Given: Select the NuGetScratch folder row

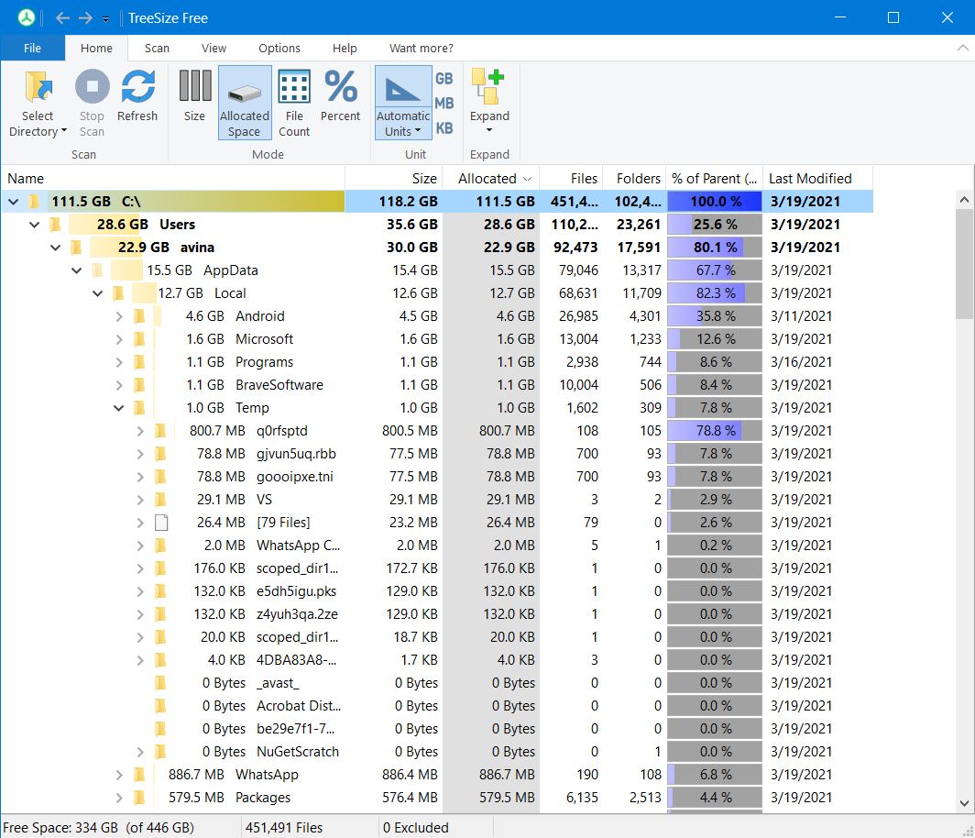Looking at the screenshot, I should pos(437,752).
